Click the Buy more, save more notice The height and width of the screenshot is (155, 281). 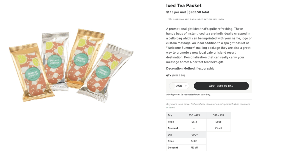pos(208,106)
